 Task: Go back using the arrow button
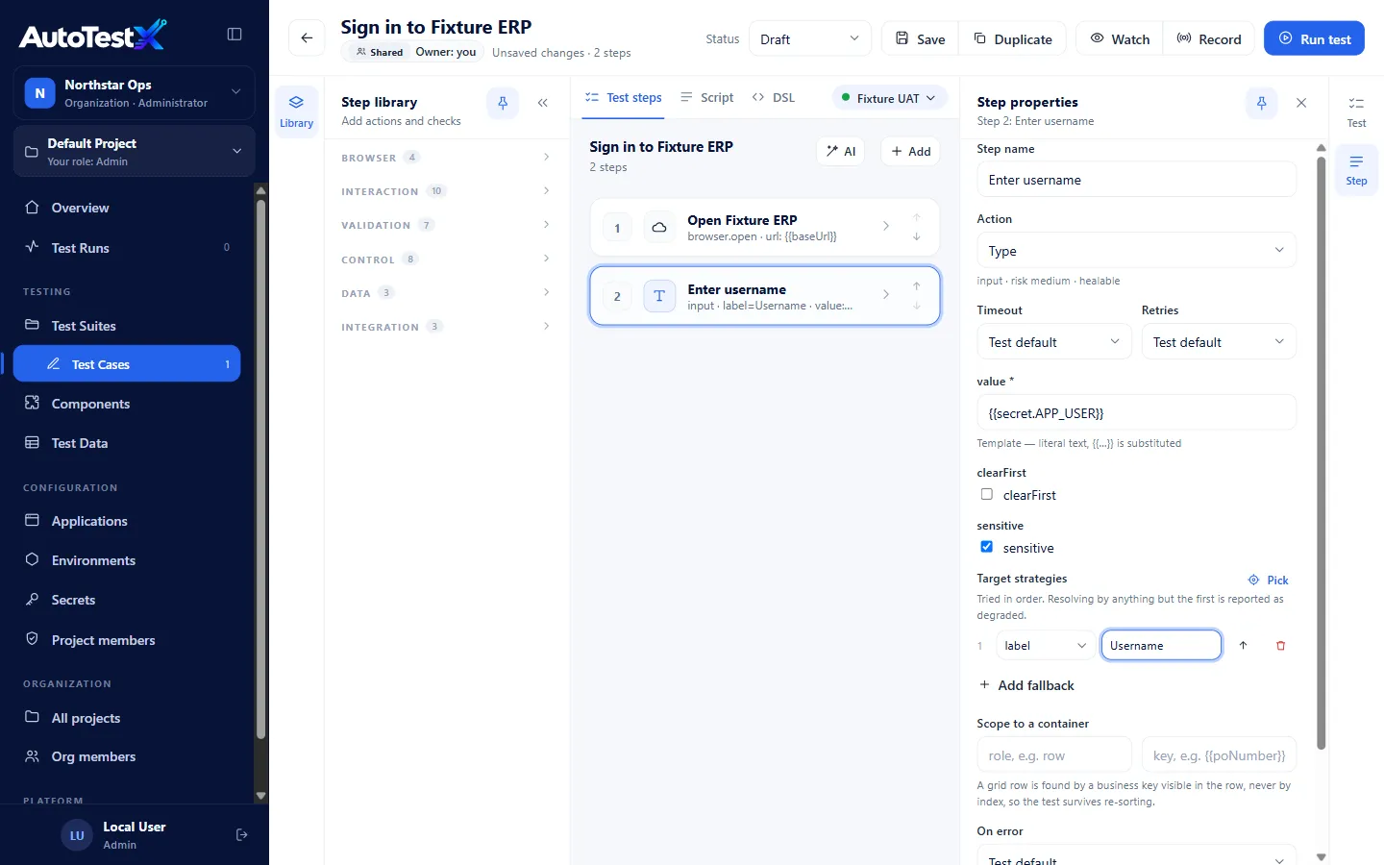click(x=307, y=38)
